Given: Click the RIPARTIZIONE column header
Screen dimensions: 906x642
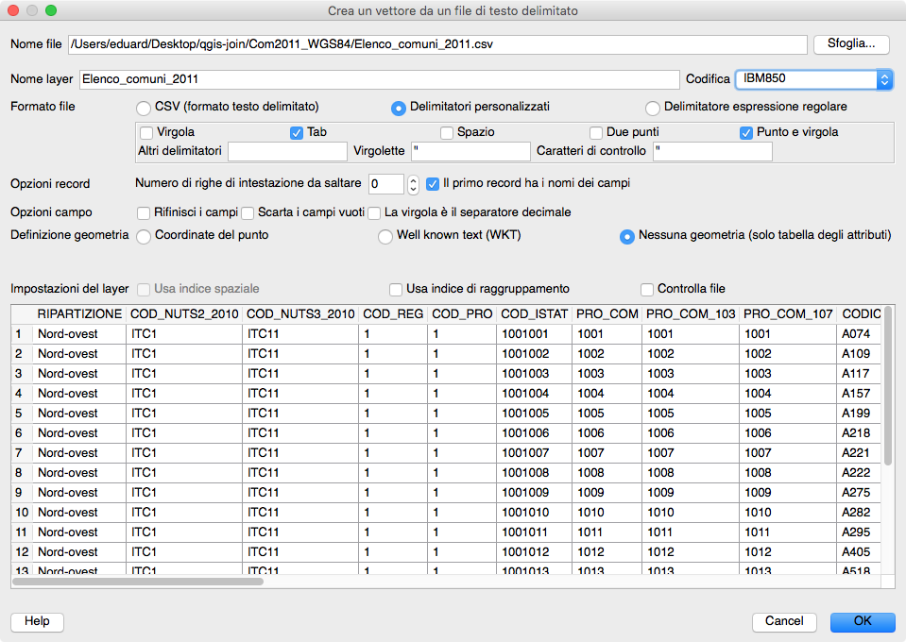Looking at the screenshot, I should click(x=79, y=314).
